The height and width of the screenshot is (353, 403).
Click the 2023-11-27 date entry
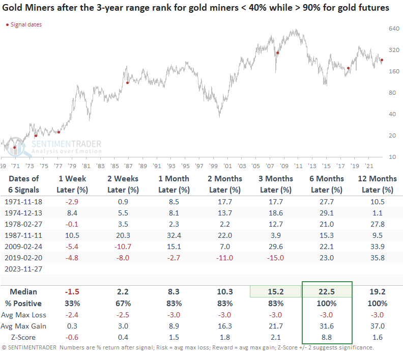[x=24, y=269]
